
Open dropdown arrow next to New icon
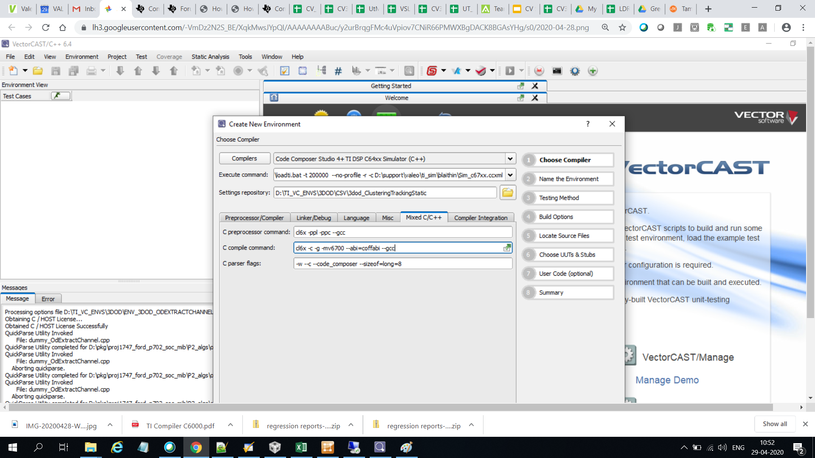25,71
